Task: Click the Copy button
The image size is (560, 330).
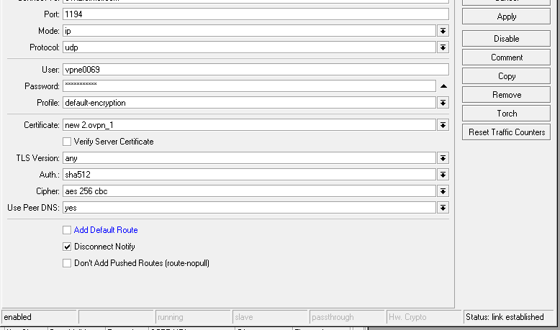Action: click(506, 76)
